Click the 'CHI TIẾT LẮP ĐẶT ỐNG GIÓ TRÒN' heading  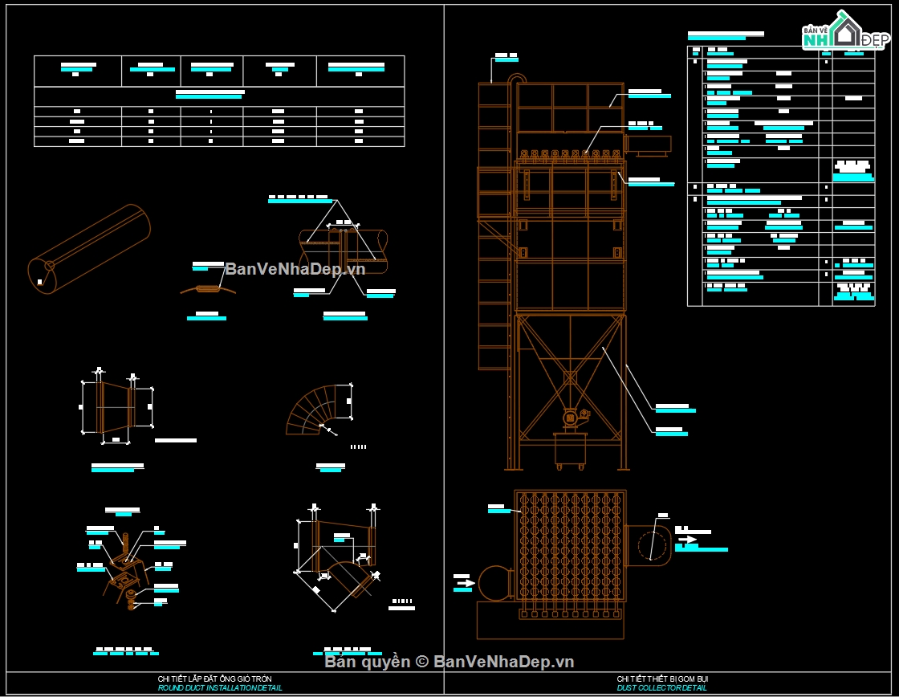pos(215,679)
